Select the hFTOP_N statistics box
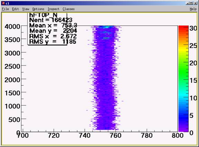Viewport: 199px width, 147px height. [x=47, y=29]
